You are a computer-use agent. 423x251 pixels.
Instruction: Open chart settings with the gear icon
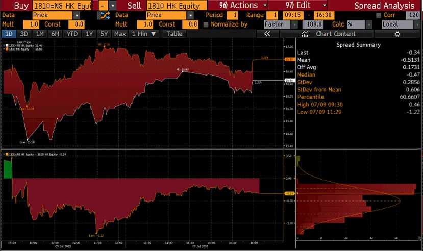pos(397,34)
